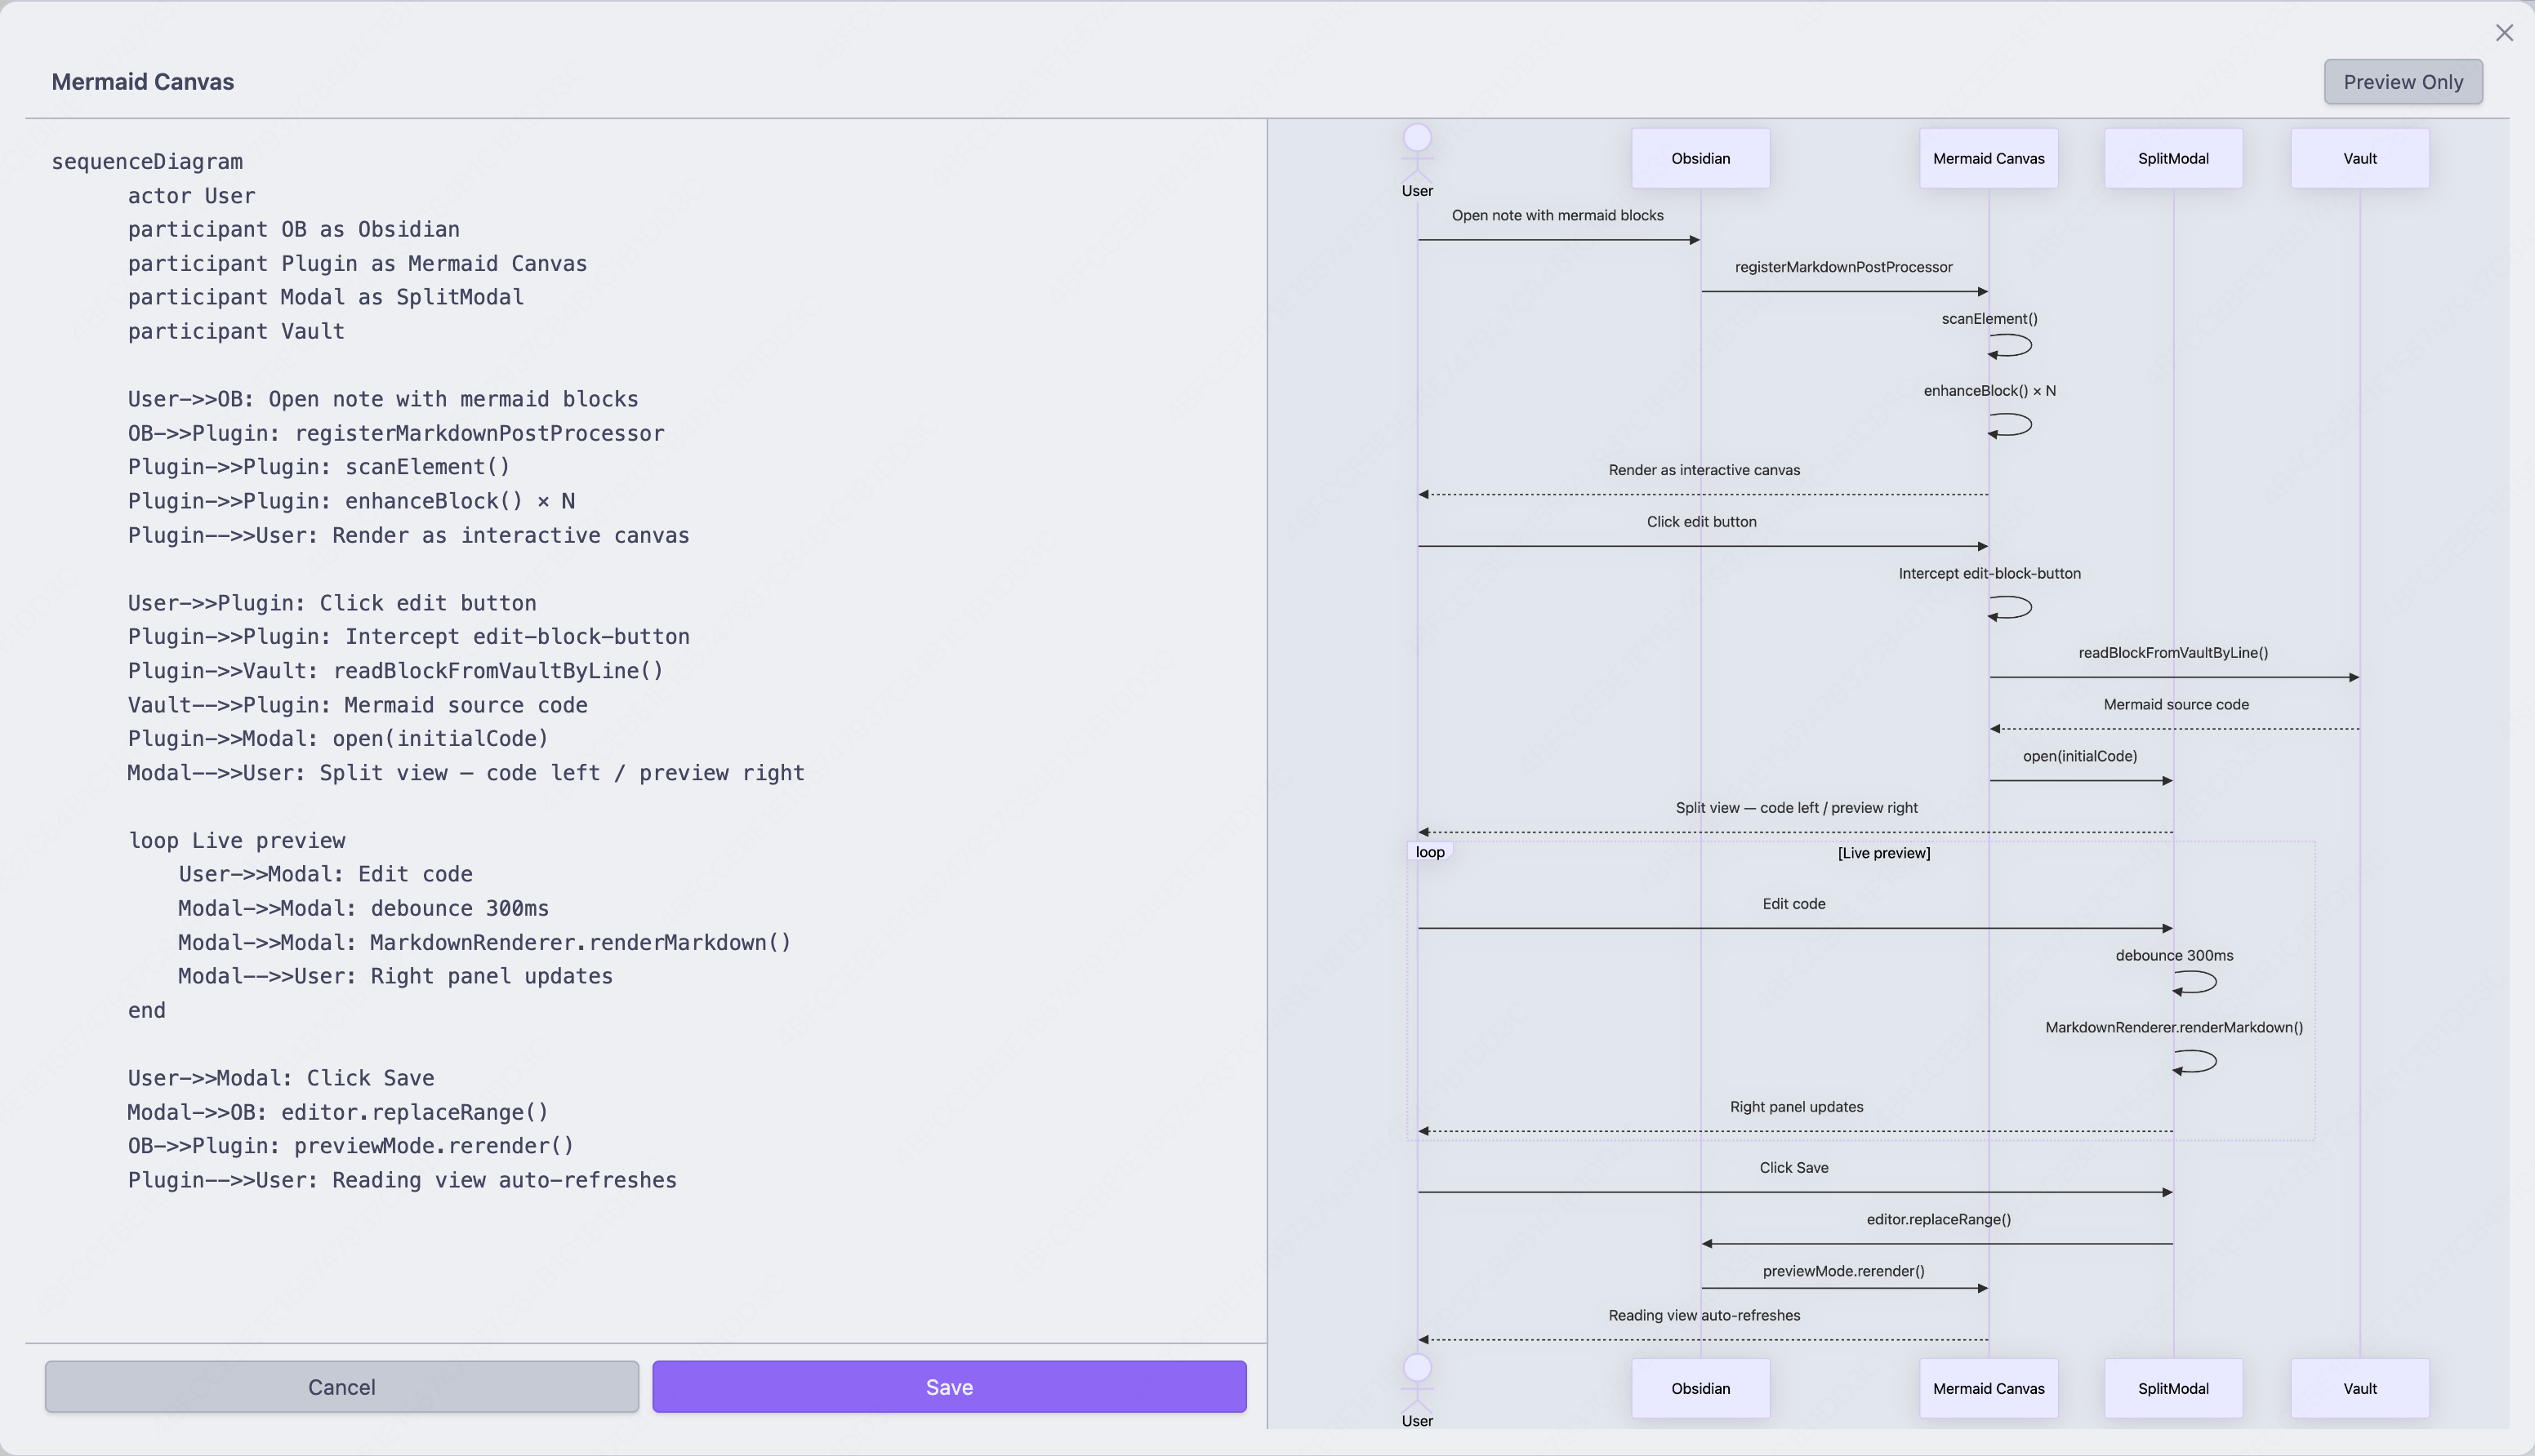This screenshot has height=1456, width=2535.
Task: Select the top SplitModal participant box
Action: 2174,158
